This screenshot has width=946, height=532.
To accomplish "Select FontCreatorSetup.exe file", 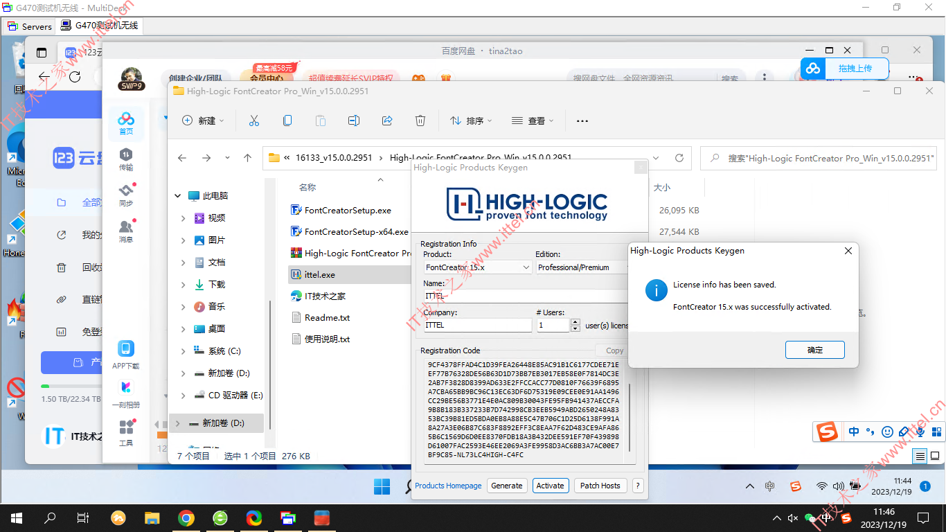I will click(341, 211).
